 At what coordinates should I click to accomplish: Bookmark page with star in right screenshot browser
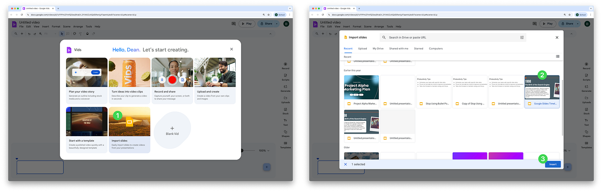click(570, 14)
